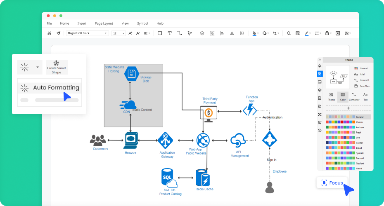
Task: Click the search magnifier icon in toolbar
Action: (x=289, y=33)
